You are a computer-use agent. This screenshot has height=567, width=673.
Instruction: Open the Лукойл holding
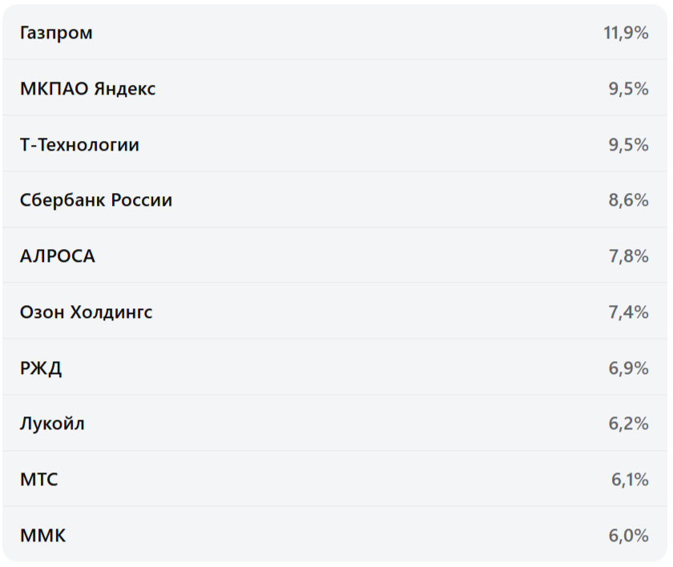click(52, 424)
